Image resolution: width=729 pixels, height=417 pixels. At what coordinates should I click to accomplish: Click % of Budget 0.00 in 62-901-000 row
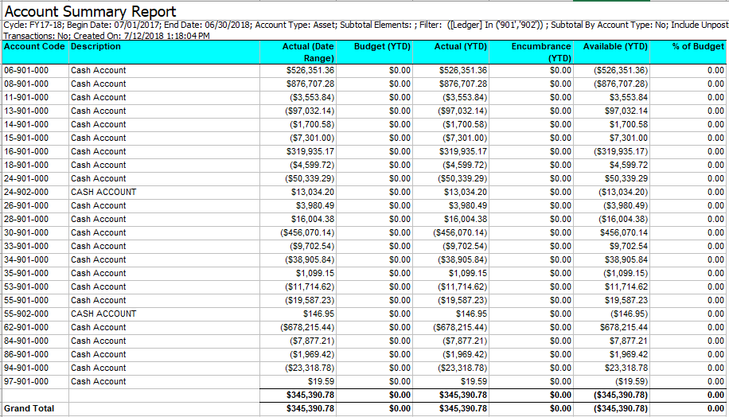click(x=716, y=327)
